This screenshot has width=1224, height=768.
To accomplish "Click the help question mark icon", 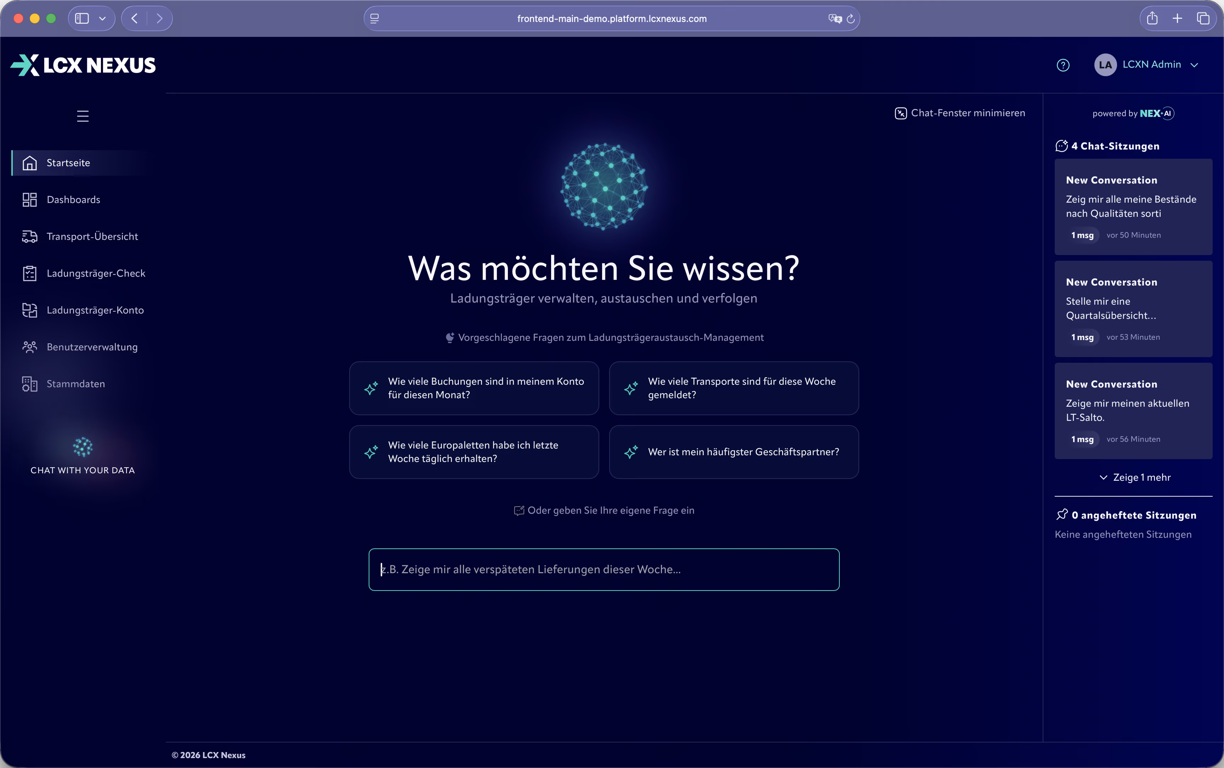I will [1063, 65].
